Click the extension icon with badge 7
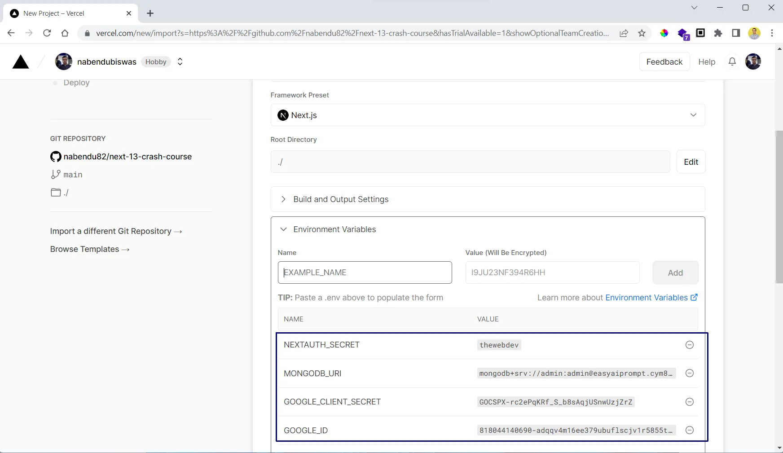This screenshot has width=783, height=453. (683, 34)
